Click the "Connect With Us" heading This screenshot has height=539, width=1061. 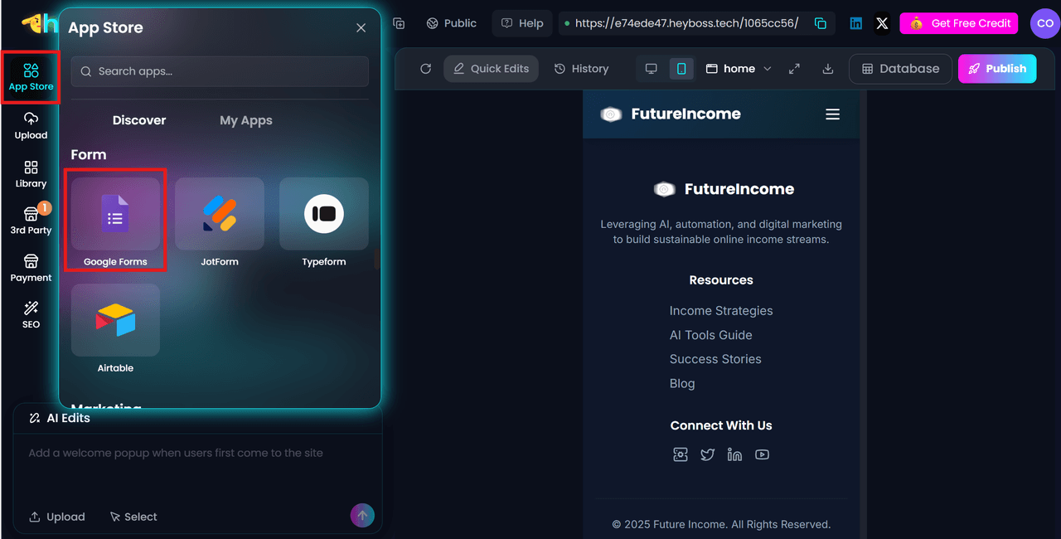point(721,425)
